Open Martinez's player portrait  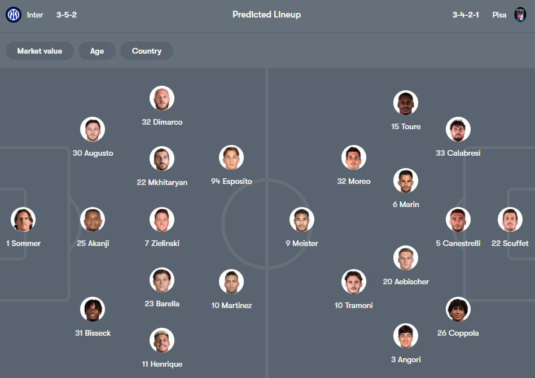(231, 282)
